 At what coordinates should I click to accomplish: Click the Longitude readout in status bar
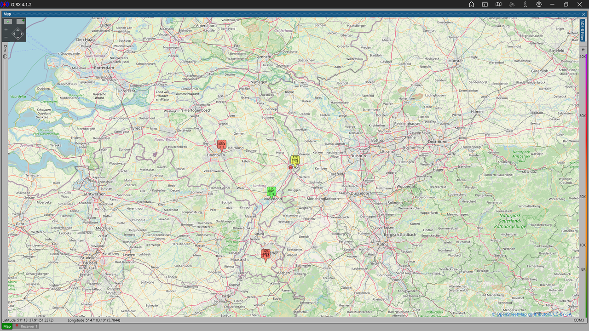[94, 320]
